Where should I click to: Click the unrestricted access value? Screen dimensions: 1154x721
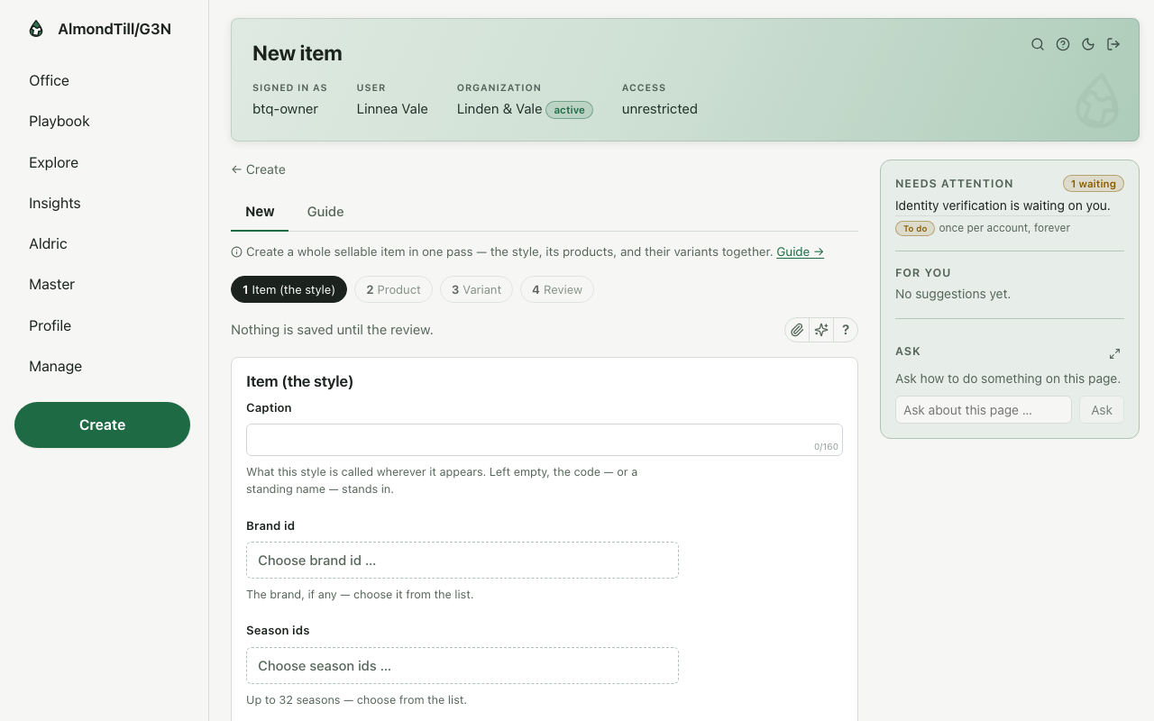pyautogui.click(x=660, y=109)
